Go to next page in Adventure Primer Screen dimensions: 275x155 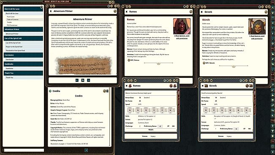pos(88,80)
